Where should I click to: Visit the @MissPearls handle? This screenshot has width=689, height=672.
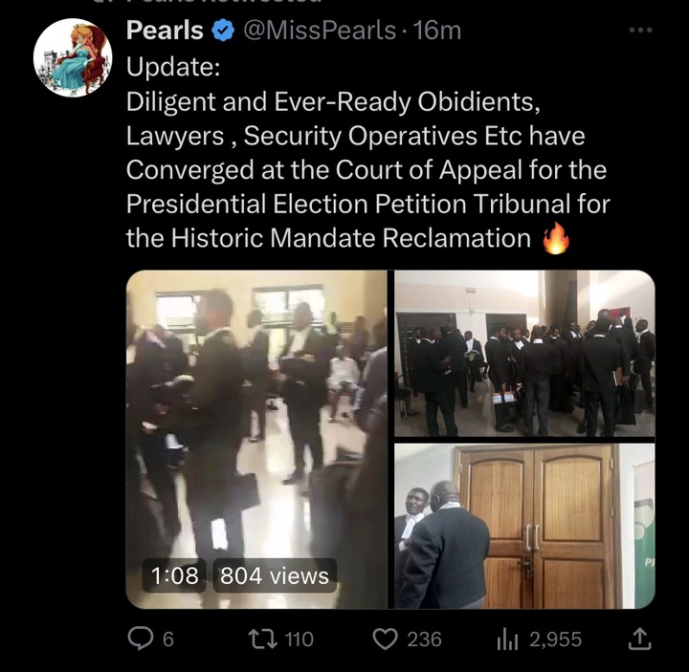point(320,31)
